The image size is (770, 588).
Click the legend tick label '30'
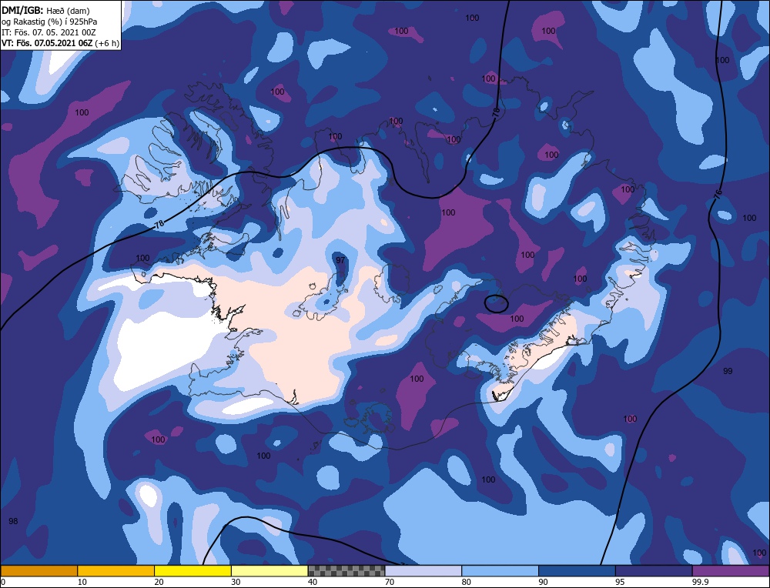236,582
